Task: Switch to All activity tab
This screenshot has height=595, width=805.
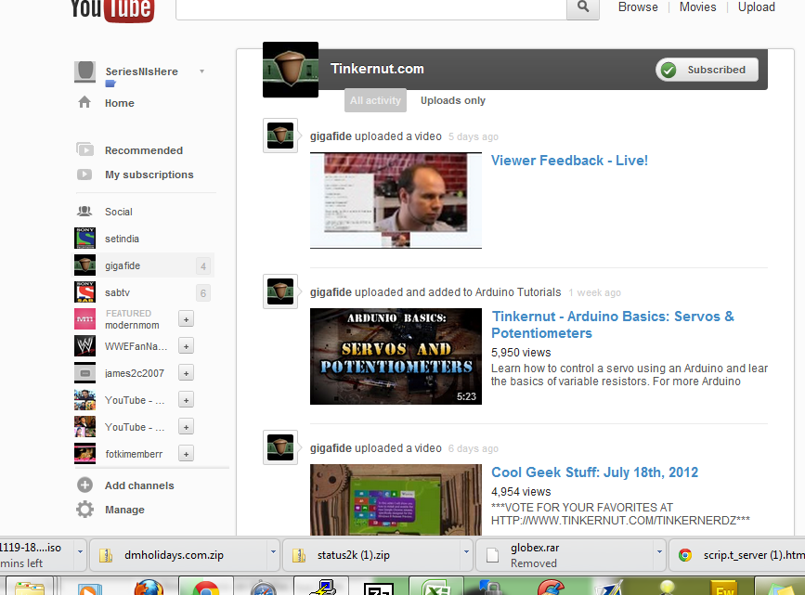Action: click(x=375, y=100)
